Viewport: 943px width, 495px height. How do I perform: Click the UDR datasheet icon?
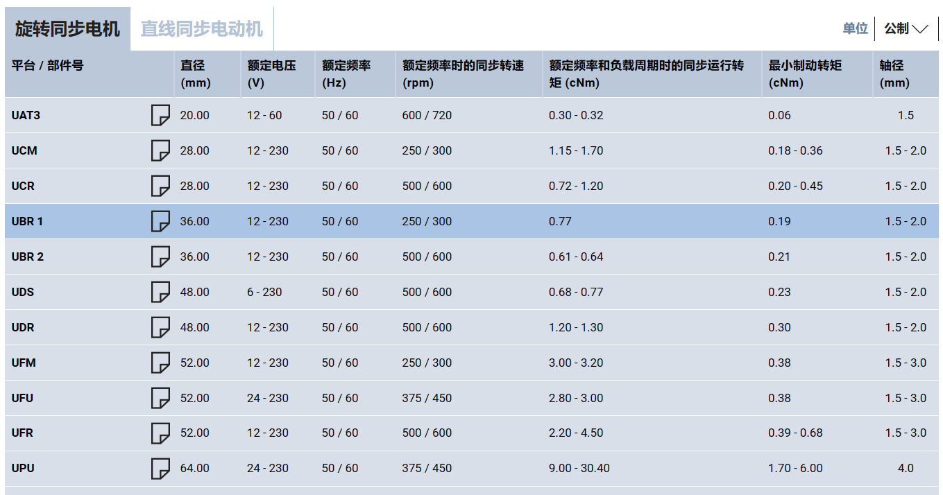(x=160, y=327)
